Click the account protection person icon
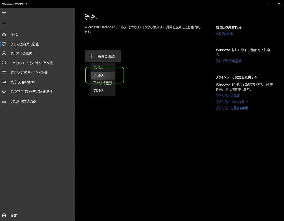284x221 pixels. point(4,53)
